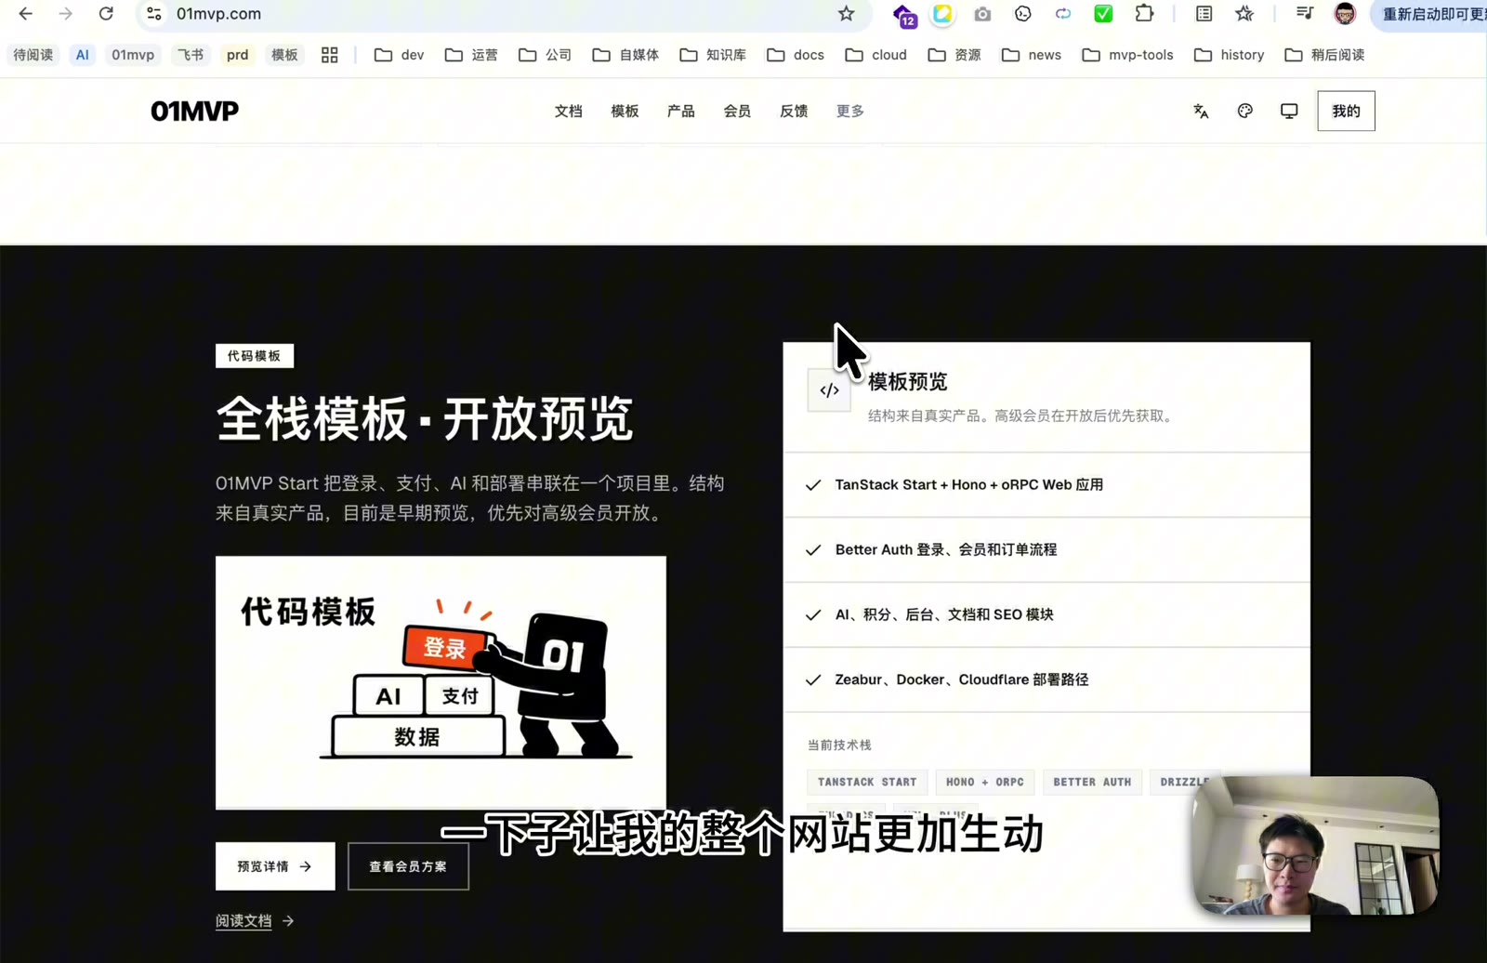
Task: Expand the 运营 bookmark folder
Action: click(x=471, y=55)
